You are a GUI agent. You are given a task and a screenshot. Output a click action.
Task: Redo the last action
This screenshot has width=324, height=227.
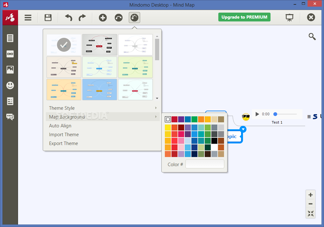[82, 18]
